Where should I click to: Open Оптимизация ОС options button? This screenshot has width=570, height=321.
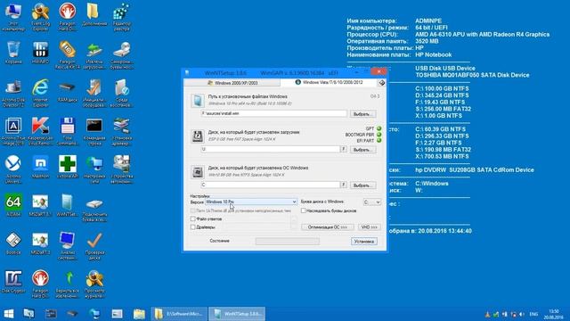tap(327, 227)
